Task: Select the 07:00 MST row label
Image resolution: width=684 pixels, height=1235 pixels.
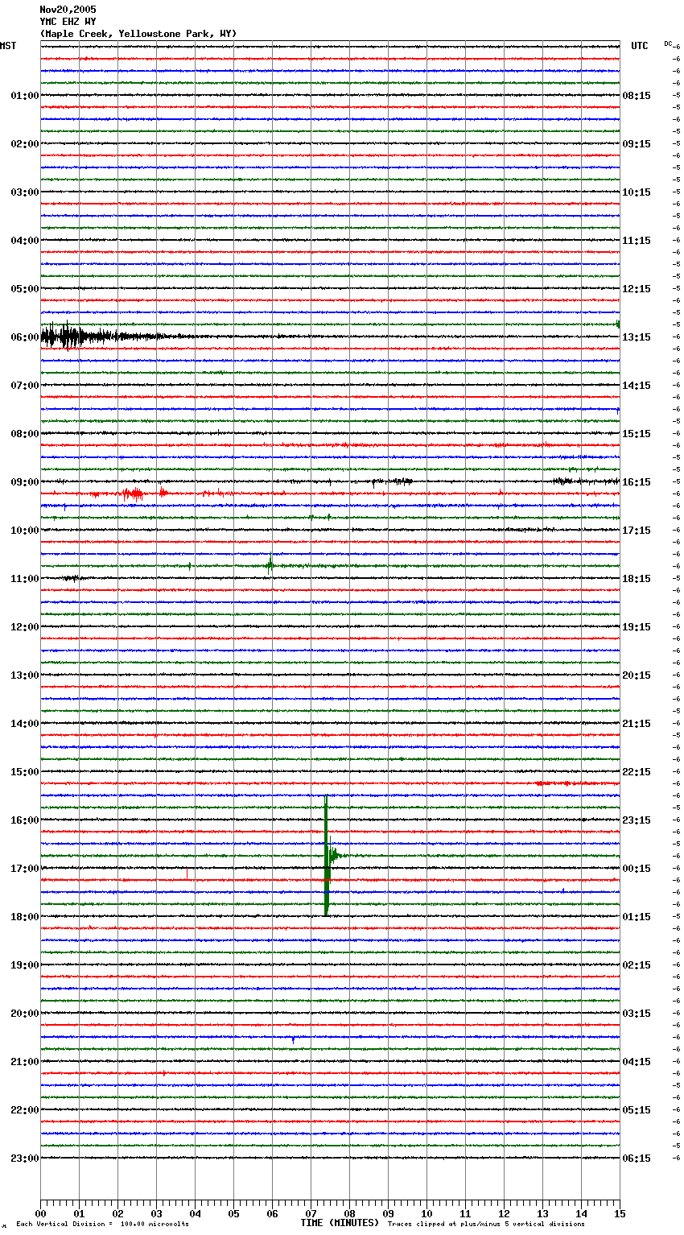Action: (x=25, y=386)
